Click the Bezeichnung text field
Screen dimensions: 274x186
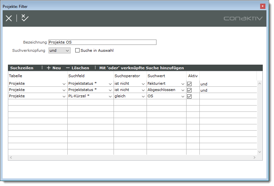[x=102, y=42]
